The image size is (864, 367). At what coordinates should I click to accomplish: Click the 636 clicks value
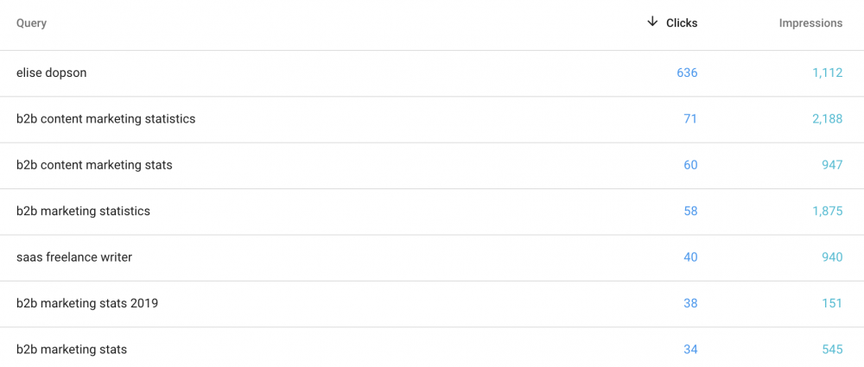pos(687,73)
